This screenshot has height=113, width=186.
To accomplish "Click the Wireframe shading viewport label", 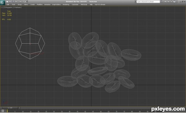I will click(17, 7).
